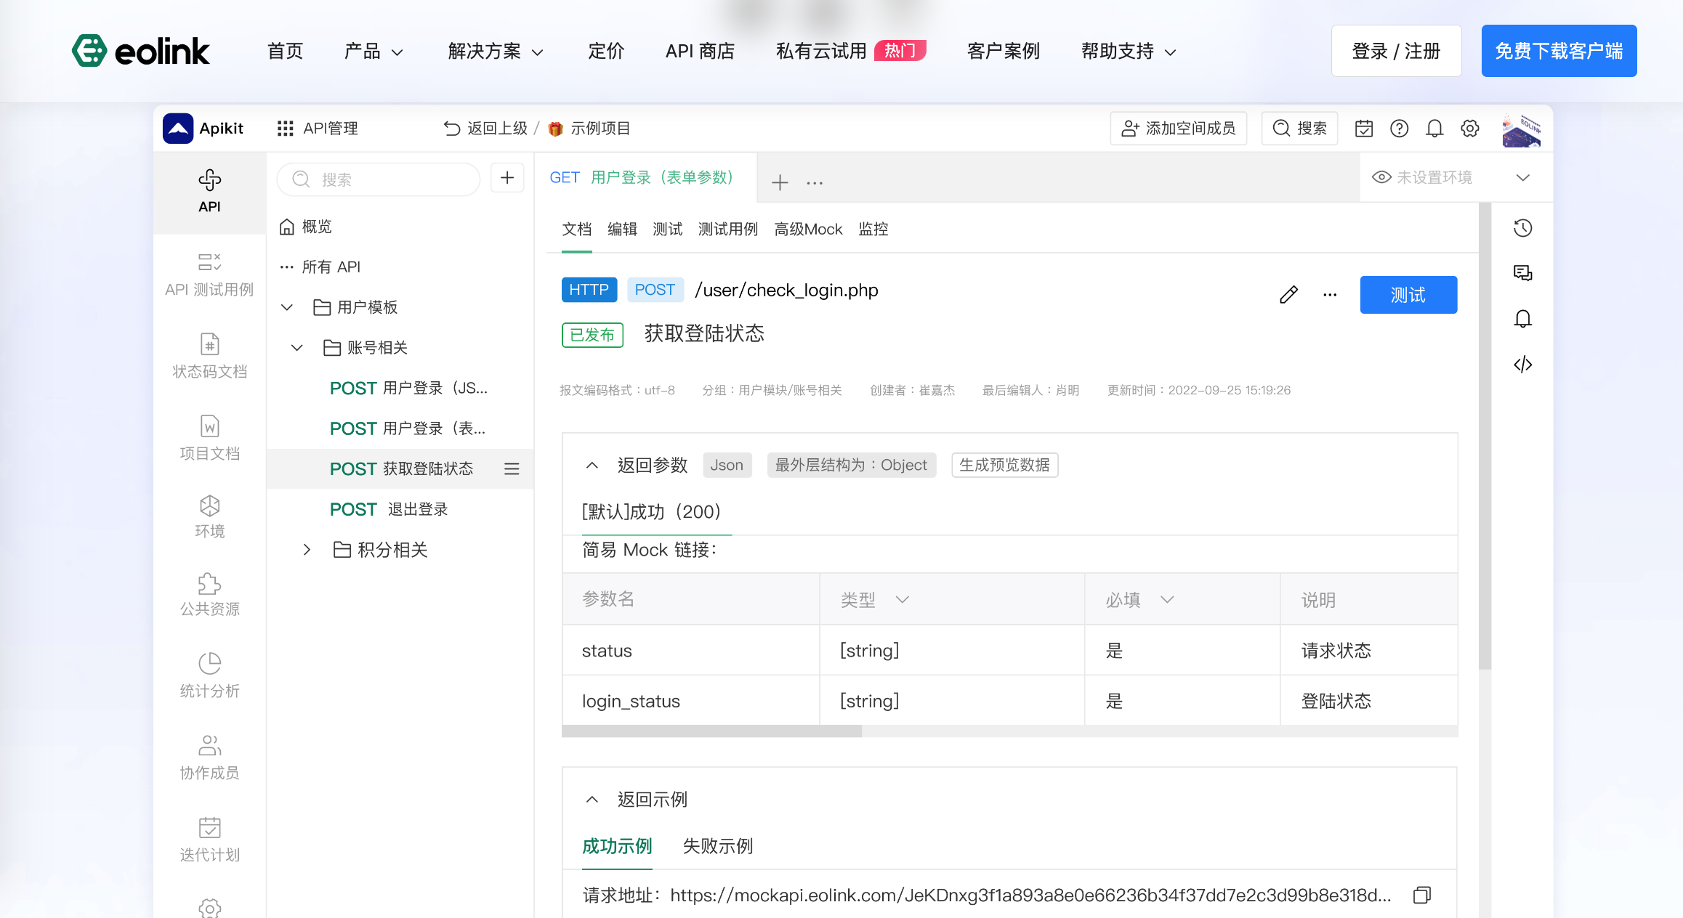Collapse the 返回参数 section
1683x918 pixels.
[x=592, y=465]
